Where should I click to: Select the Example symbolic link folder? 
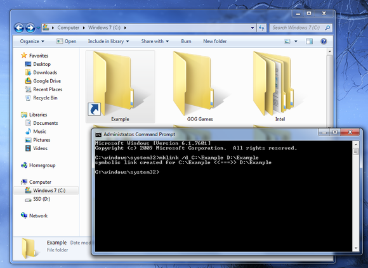120,87
